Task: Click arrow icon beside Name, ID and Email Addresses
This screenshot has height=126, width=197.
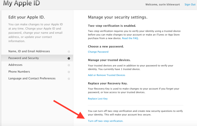Action: (69, 52)
